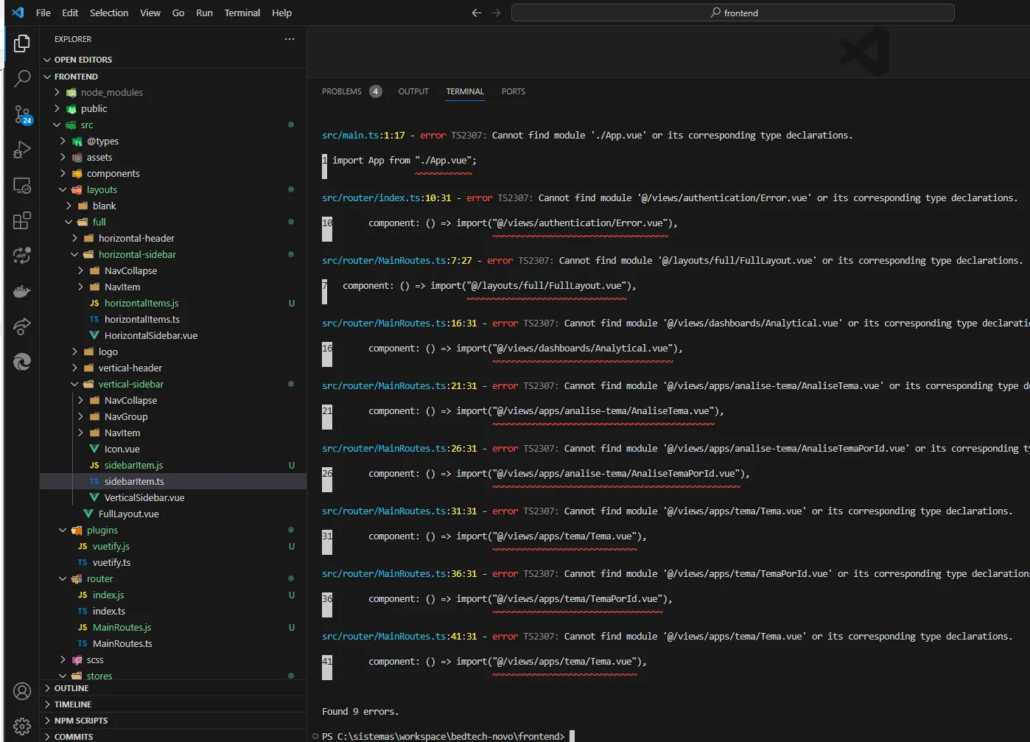Expand the node_modules folder
The height and width of the screenshot is (742, 1030).
111,93
